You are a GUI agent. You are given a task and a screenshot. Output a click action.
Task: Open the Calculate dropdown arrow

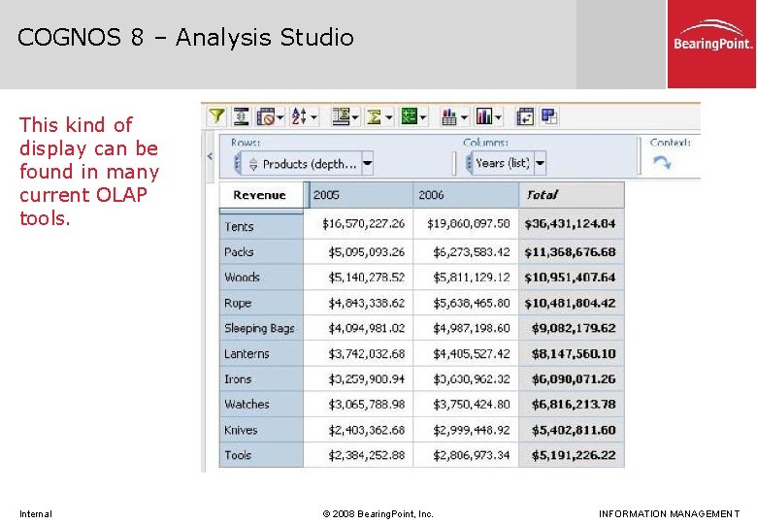pos(423,117)
